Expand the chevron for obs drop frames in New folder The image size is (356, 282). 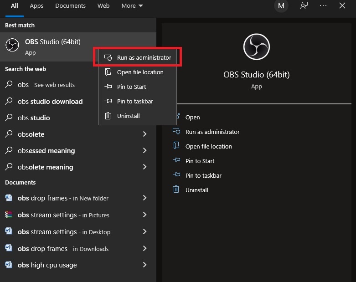(144, 198)
